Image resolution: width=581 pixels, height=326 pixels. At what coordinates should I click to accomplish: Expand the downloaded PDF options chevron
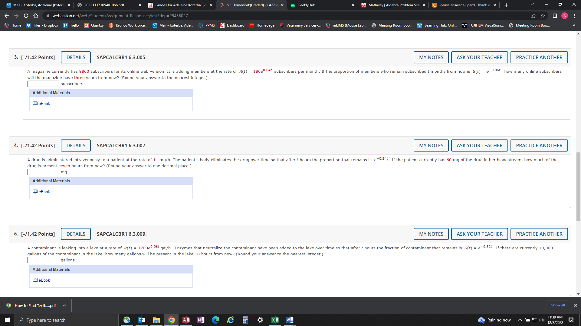tap(64, 305)
